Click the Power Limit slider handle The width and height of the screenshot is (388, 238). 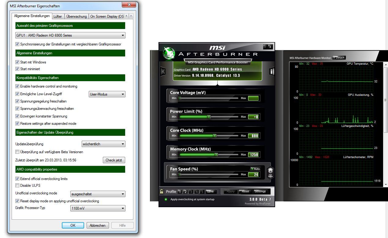tap(209, 117)
